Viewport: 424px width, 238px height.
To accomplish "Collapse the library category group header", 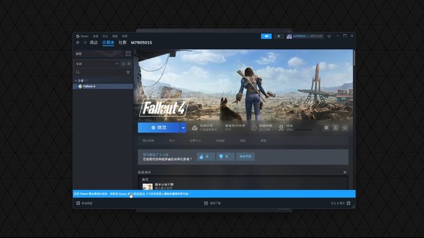I will click(x=81, y=81).
